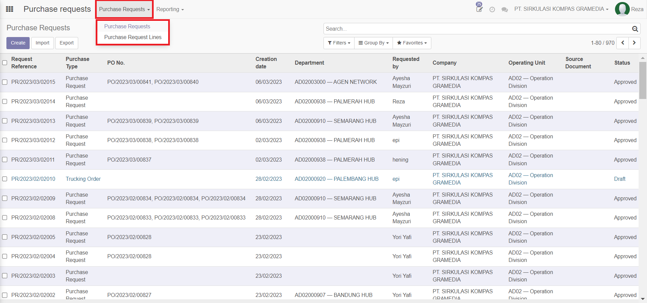Check the row PR/2023/03/02012
647x303 pixels.
[5, 140]
